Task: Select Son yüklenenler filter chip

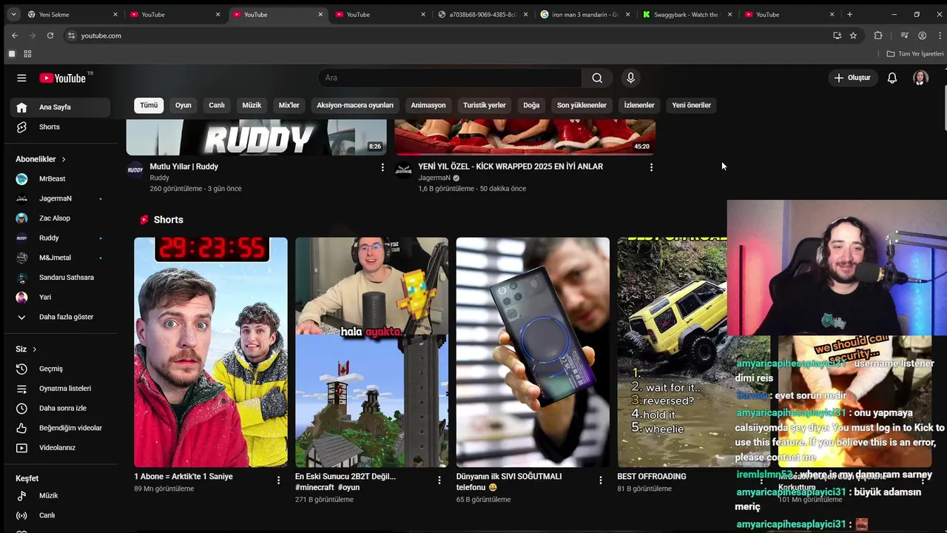Action: [582, 105]
